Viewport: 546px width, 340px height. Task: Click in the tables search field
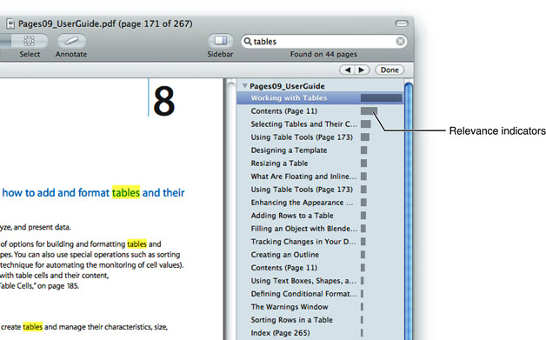[323, 42]
